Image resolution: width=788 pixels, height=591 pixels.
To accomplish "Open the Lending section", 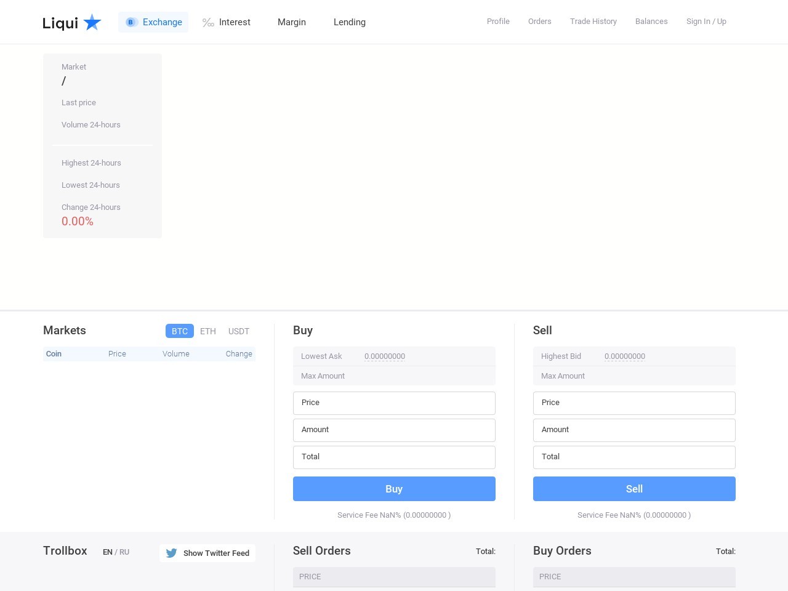I will (350, 22).
